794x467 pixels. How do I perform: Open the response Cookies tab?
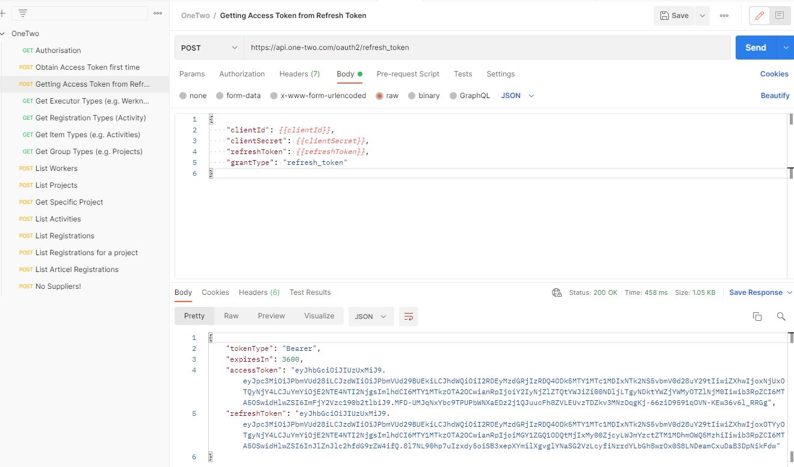click(216, 292)
